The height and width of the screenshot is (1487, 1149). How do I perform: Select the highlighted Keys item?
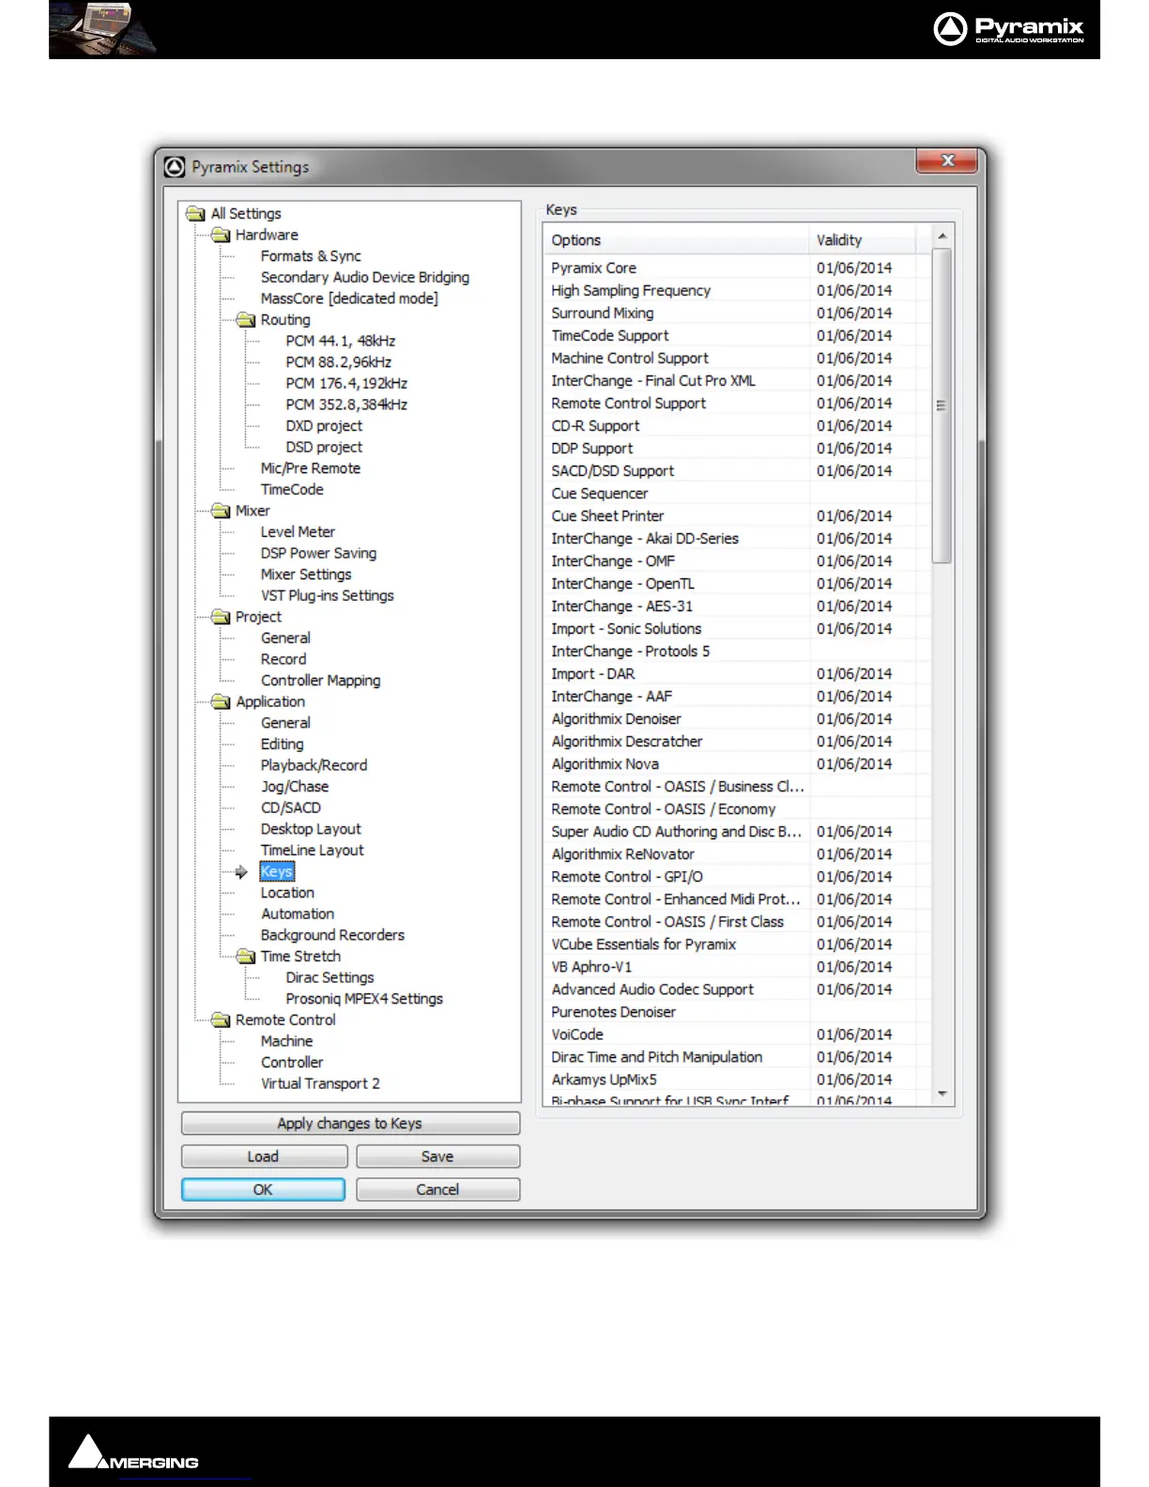tap(277, 872)
